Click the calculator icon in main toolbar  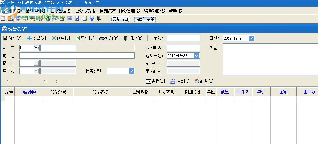point(70,18)
